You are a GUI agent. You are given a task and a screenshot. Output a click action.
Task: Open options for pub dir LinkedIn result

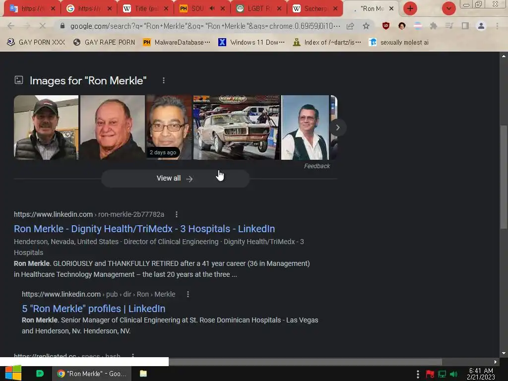tap(188, 294)
